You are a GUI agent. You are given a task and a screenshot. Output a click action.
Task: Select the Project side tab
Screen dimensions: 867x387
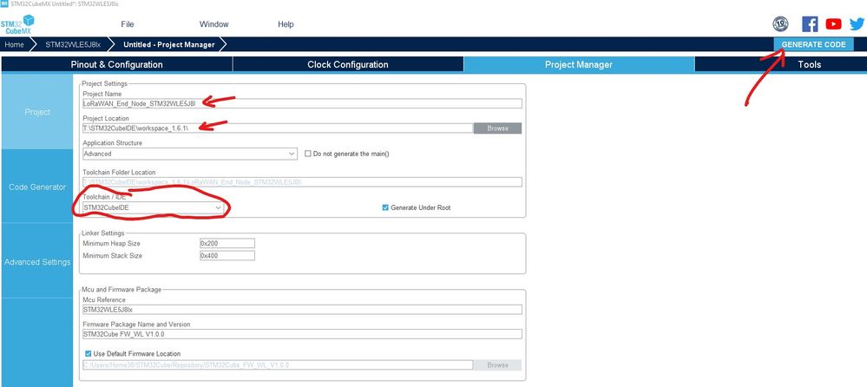click(x=37, y=112)
